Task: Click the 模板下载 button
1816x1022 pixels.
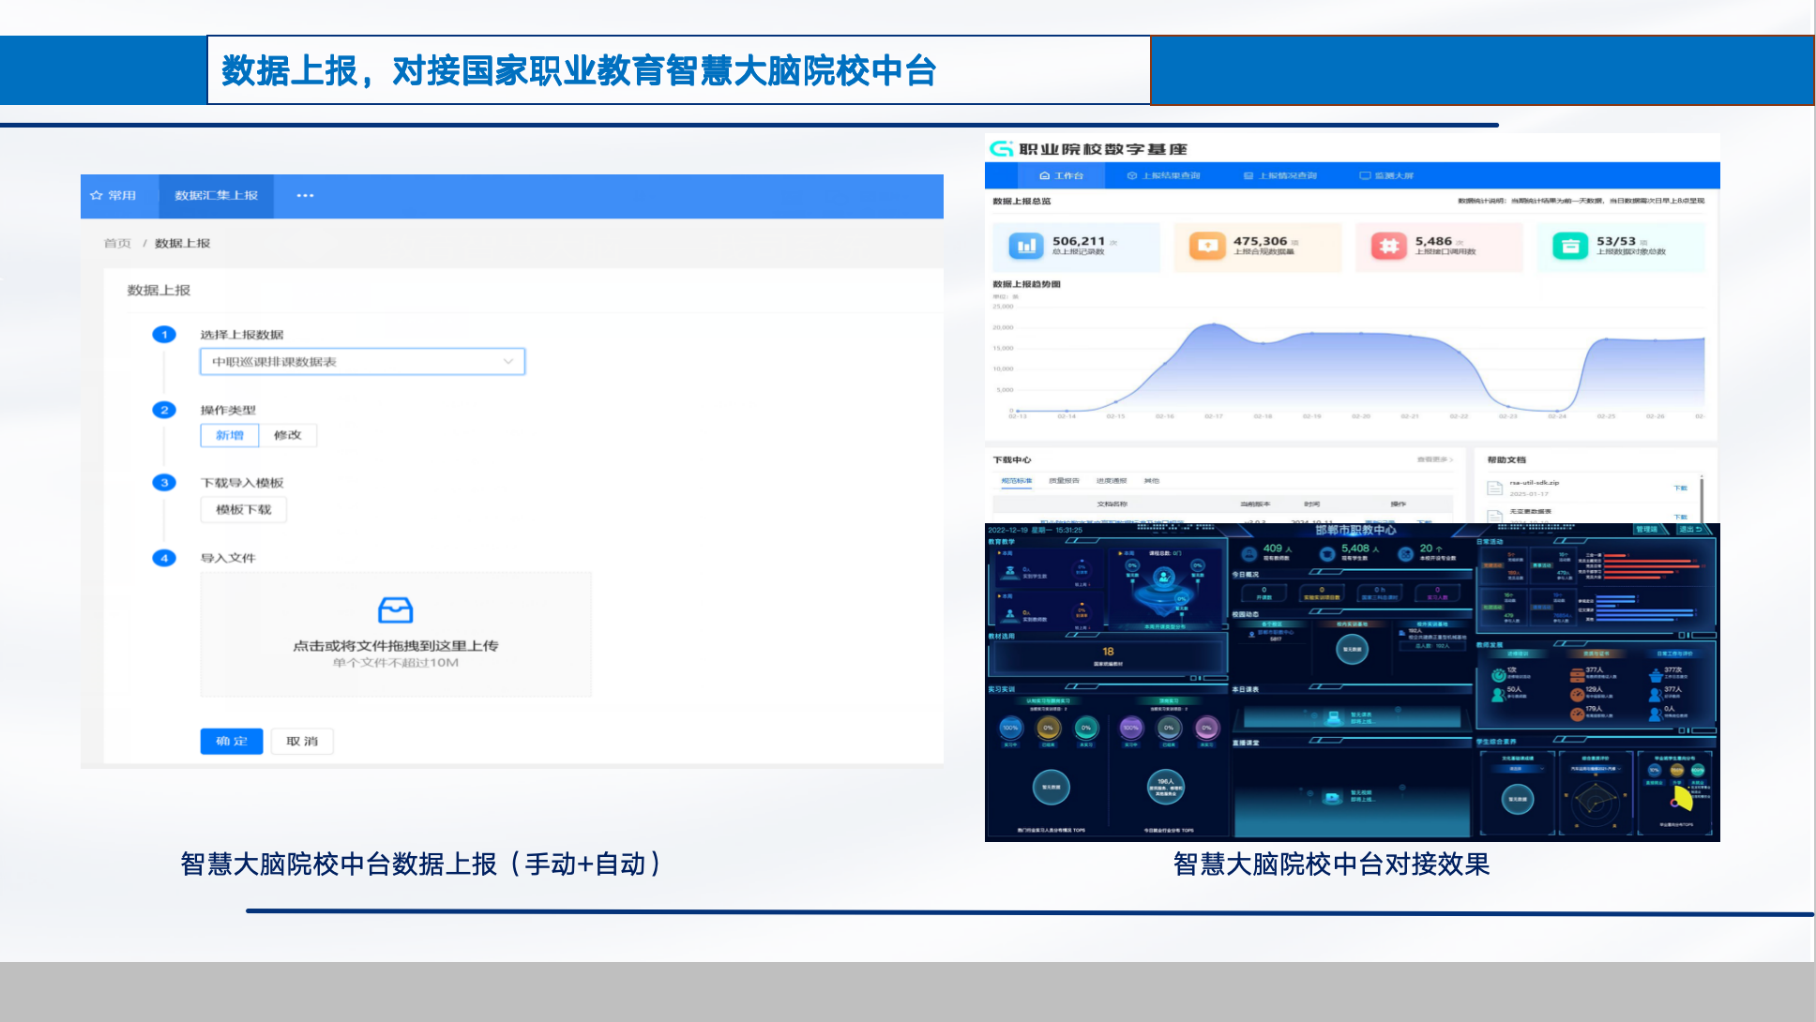Action: coord(243,510)
